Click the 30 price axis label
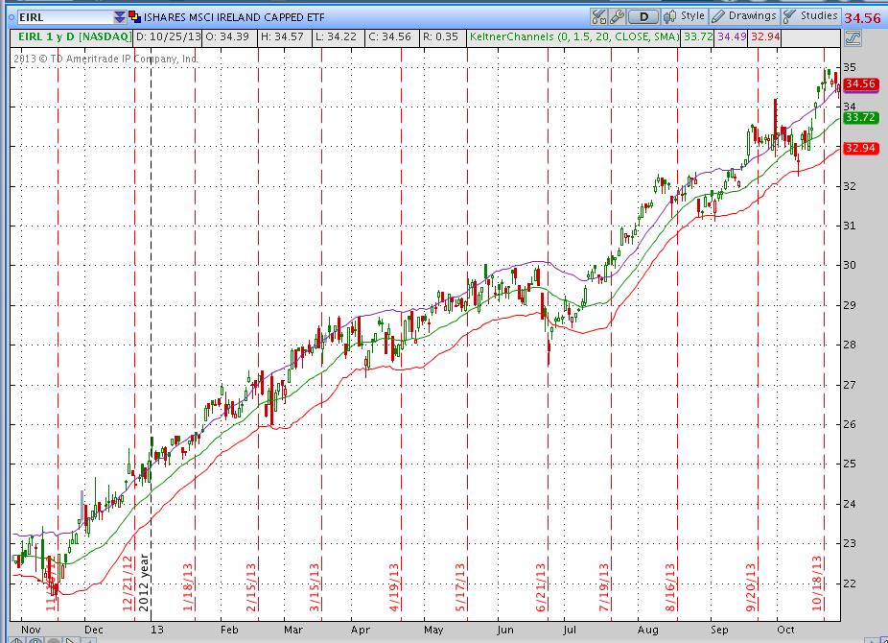This screenshot has height=643, width=888. 850,265
